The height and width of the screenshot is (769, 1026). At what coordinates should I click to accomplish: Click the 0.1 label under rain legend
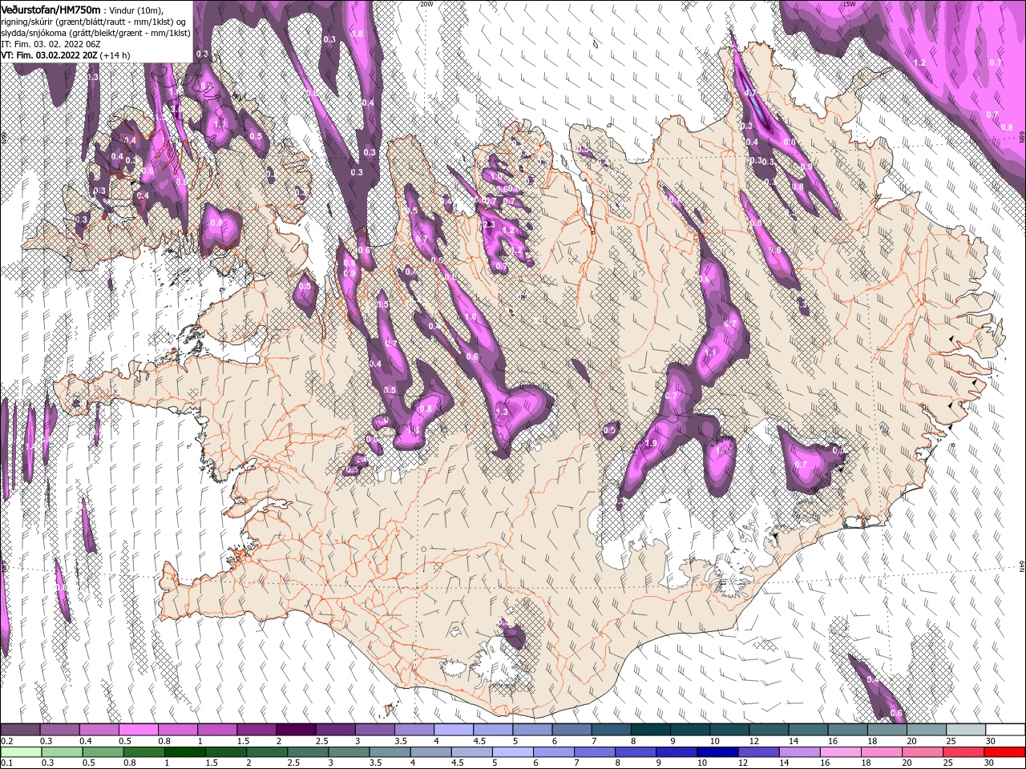tap(6, 763)
